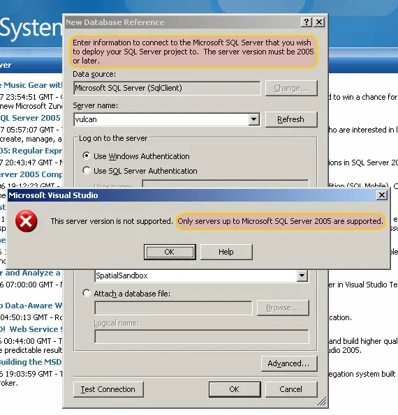The height and width of the screenshot is (415, 398).
Task: Click Cancel in the database reference dialog
Action: [291, 389]
